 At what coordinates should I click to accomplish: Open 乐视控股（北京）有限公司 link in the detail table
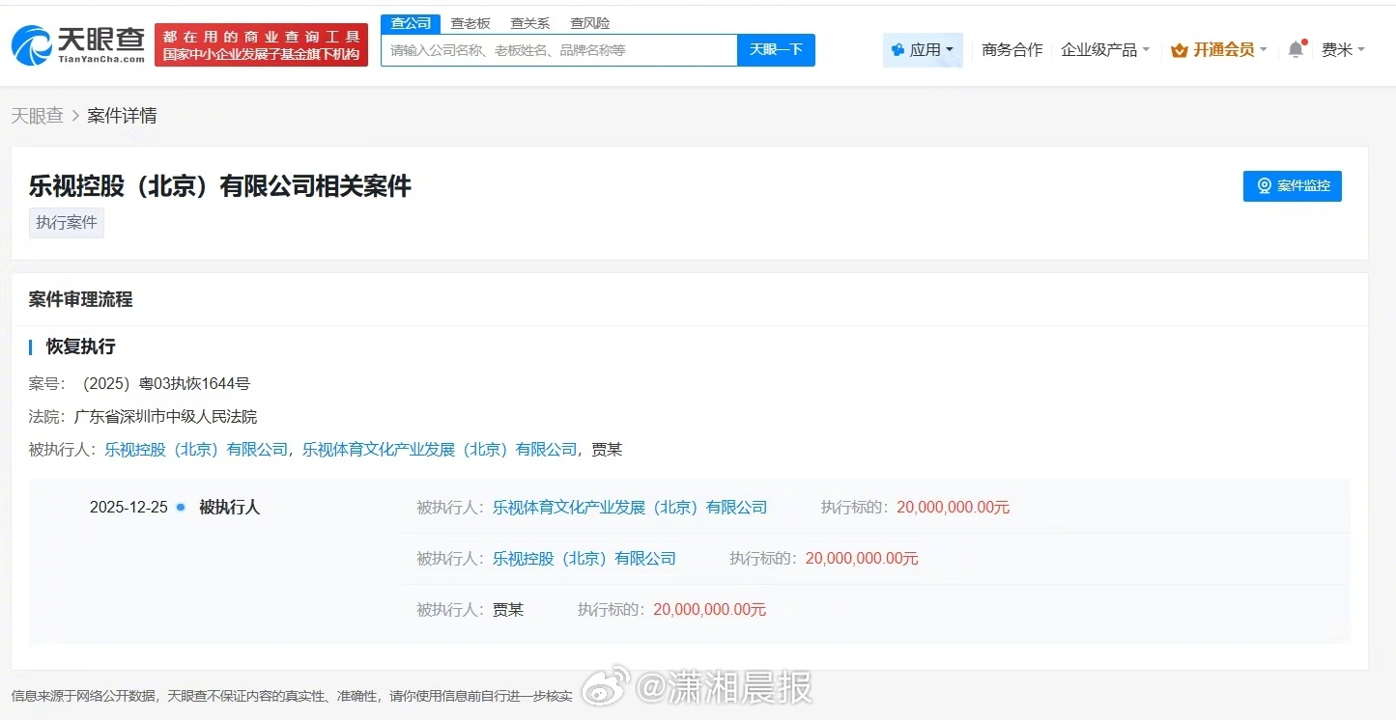pos(584,559)
